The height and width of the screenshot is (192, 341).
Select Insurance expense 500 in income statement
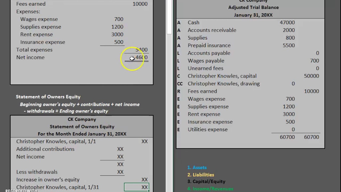tap(119, 42)
